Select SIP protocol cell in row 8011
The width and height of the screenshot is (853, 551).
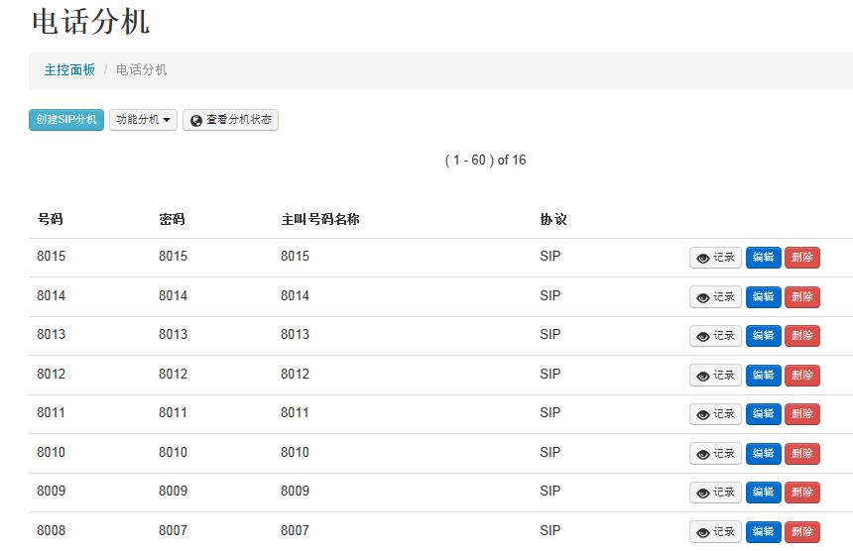tap(550, 412)
